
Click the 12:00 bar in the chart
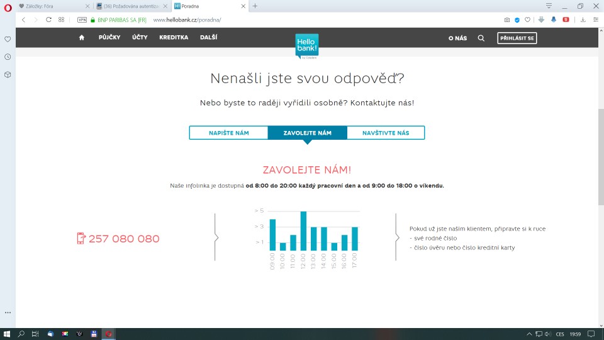pos(303,231)
